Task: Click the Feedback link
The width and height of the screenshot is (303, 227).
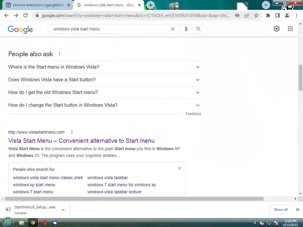Action: point(194,114)
